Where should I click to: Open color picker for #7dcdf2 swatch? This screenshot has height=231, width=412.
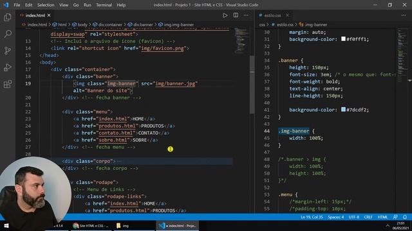pos(343,110)
